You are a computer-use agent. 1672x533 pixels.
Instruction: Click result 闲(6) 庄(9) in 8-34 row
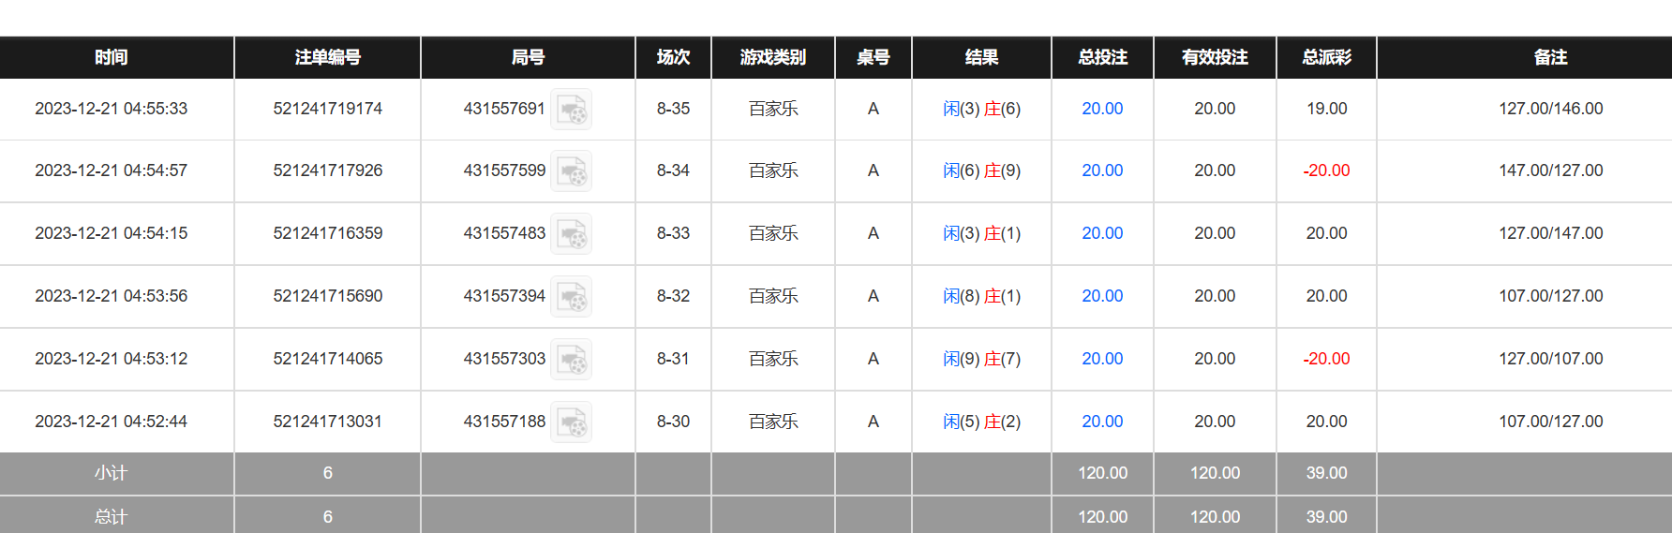pos(981,170)
